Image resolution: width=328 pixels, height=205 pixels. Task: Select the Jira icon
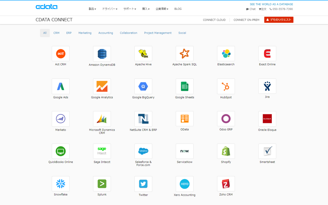(267, 86)
